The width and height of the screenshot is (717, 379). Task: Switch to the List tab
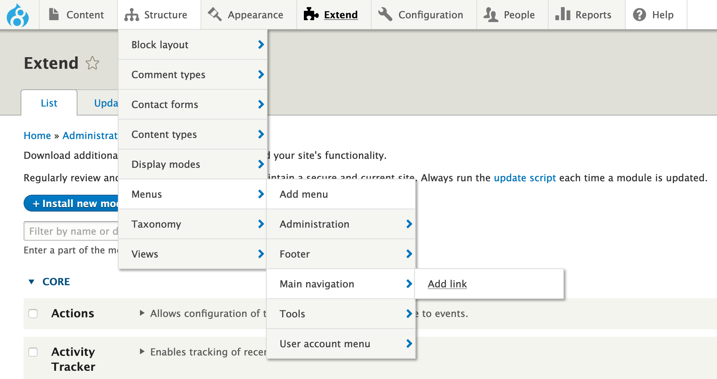(x=49, y=103)
